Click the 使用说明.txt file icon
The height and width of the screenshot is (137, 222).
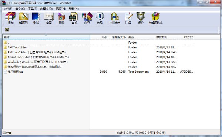(x=5, y=72)
